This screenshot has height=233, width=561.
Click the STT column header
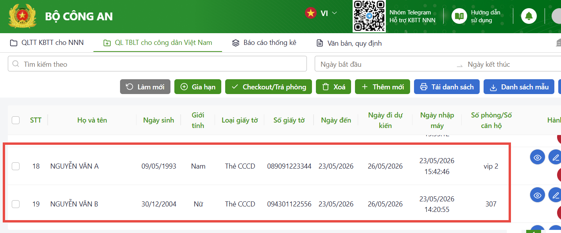pyautogui.click(x=36, y=120)
